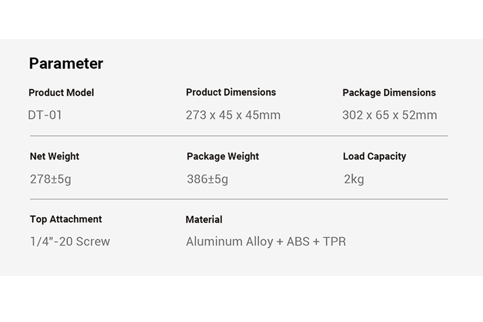The image size is (483, 322).
Task: Click the 273 x 45 x 45mm value
Action: [233, 115]
